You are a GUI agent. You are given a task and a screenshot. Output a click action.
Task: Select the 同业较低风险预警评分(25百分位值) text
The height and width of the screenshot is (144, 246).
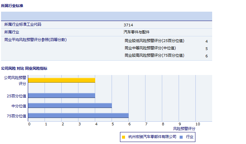coord(154,41)
